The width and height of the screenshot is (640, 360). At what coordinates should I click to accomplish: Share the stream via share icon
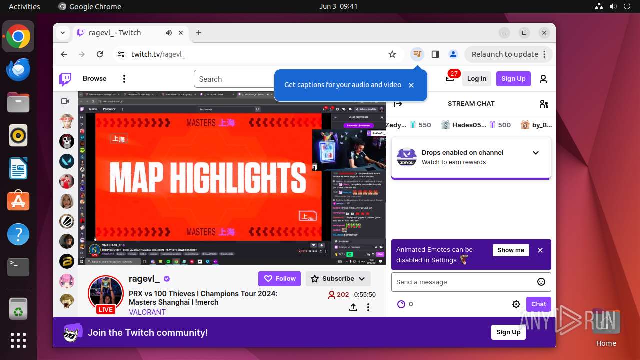[x=353, y=307]
